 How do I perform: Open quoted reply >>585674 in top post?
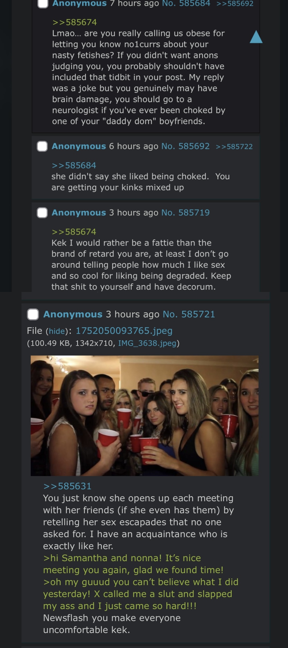click(75, 22)
